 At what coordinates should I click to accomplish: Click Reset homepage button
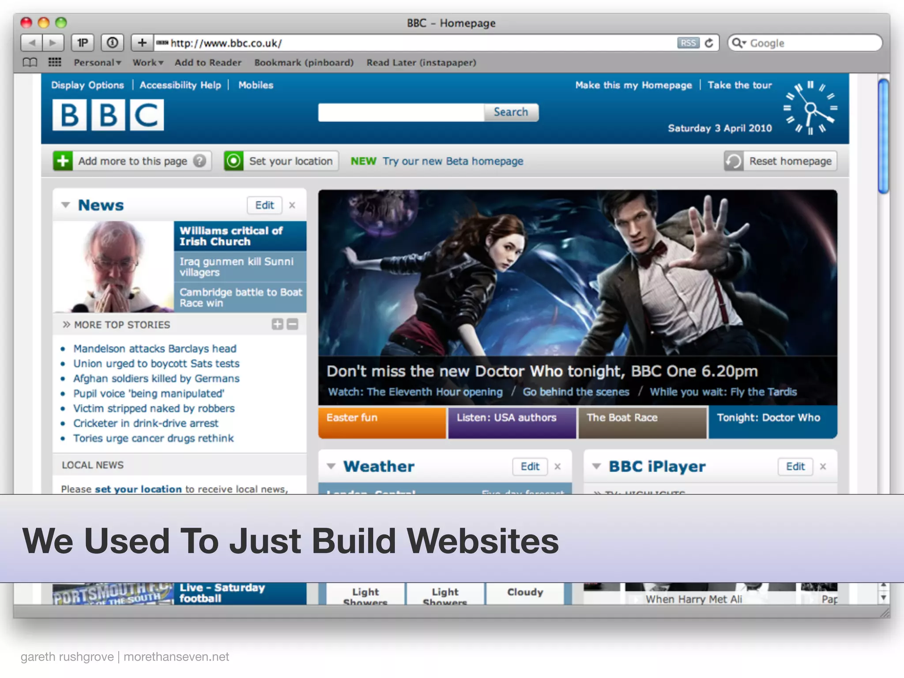click(x=780, y=161)
